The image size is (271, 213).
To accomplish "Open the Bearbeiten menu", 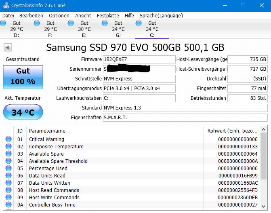I will click(31, 16).
